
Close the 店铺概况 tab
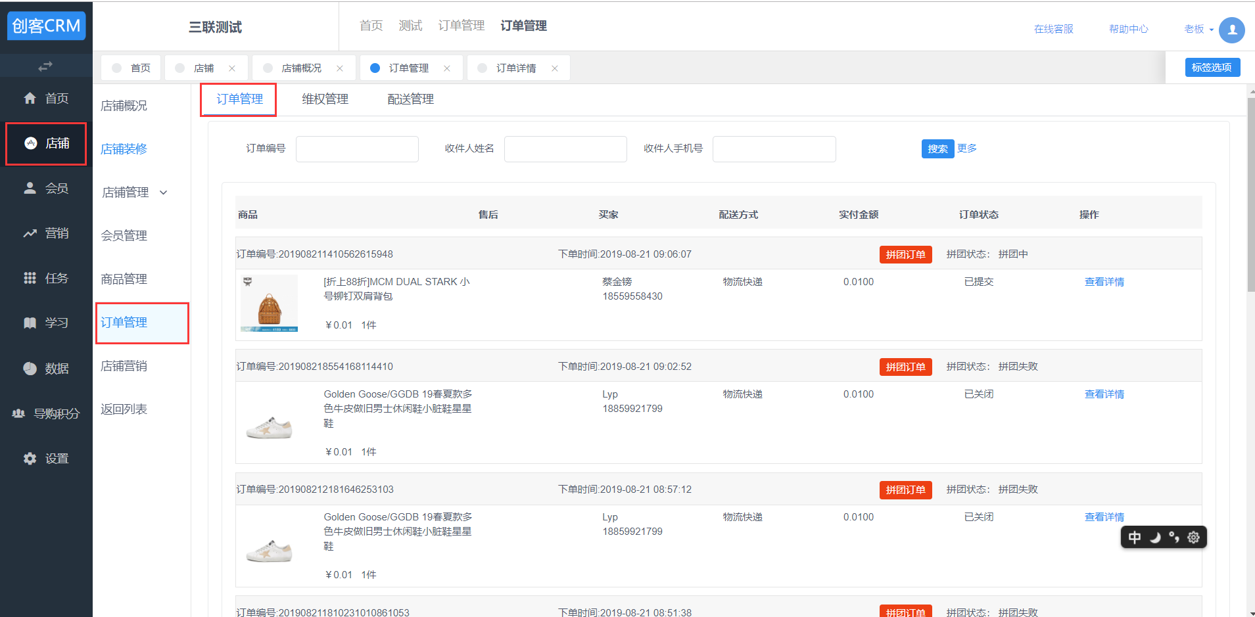[x=340, y=68]
